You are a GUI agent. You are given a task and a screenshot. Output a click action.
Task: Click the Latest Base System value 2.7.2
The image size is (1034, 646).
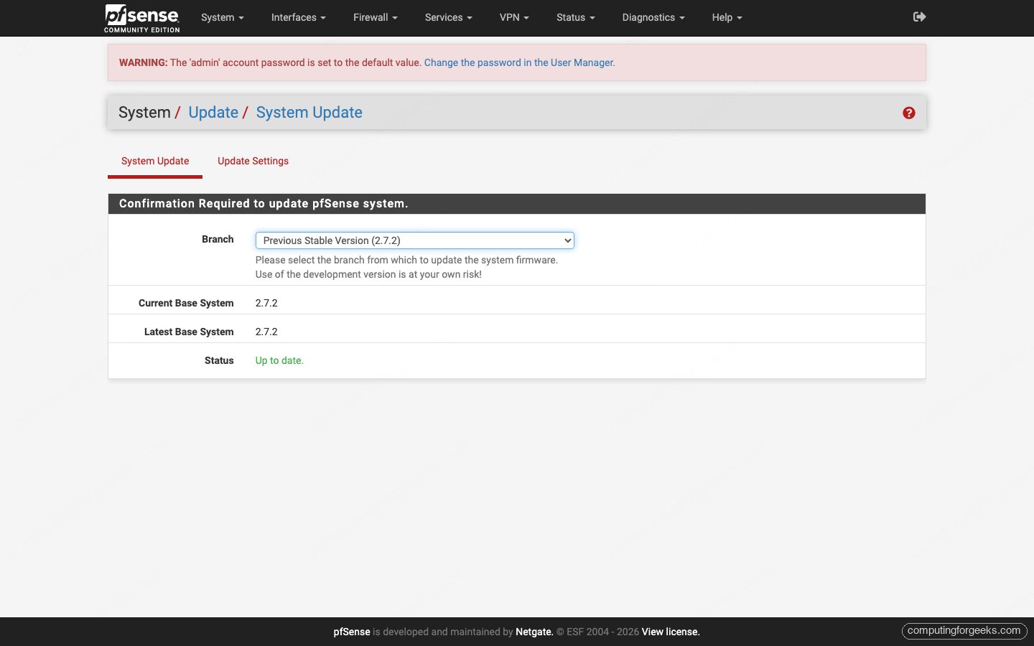pos(266,332)
